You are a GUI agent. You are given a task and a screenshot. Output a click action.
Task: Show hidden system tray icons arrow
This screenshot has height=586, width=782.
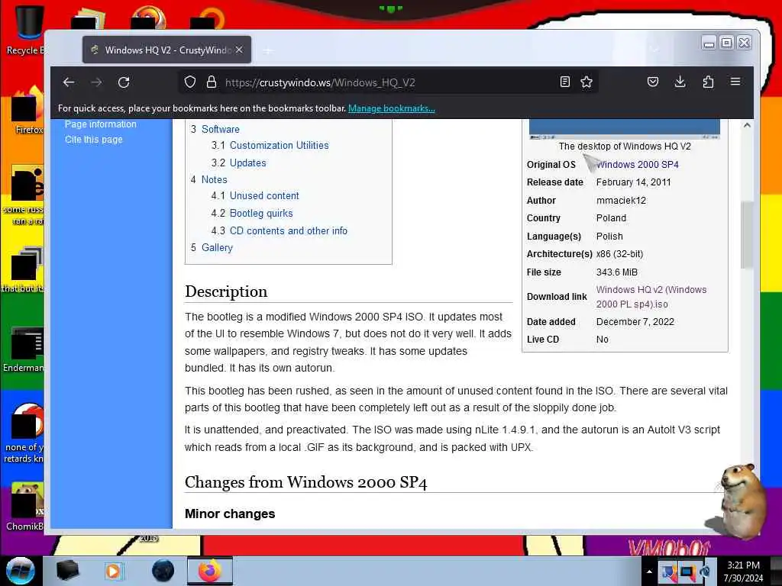[649, 572]
